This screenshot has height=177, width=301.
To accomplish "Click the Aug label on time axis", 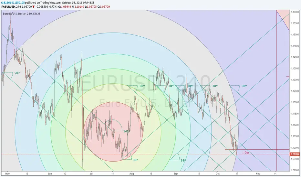I will coord(131,174).
